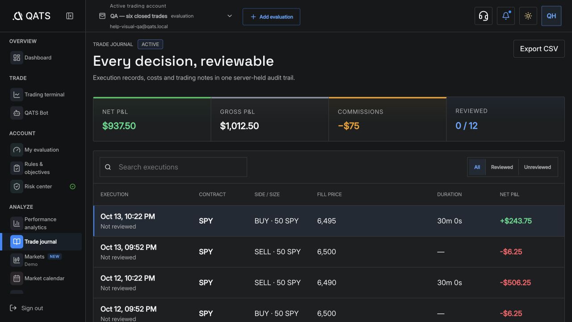Click the Risk center shield icon
The image size is (572, 322).
pos(17,186)
